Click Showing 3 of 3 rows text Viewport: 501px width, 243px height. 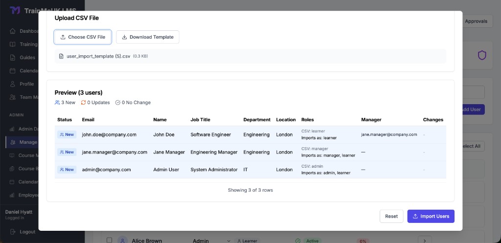coord(250,190)
